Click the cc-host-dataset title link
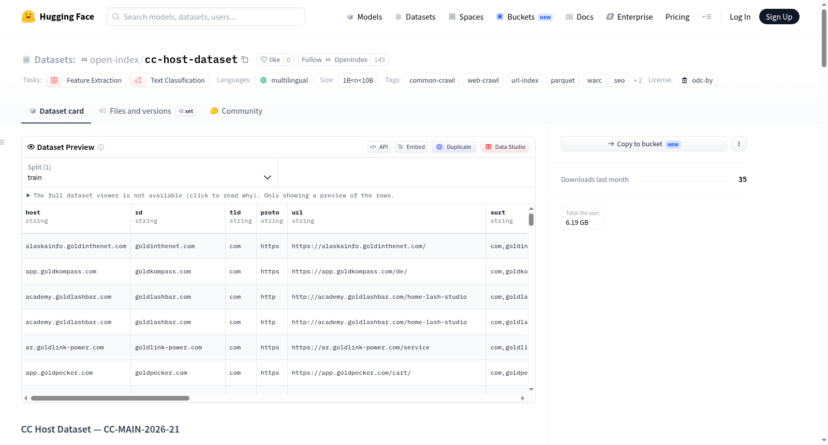This screenshot has height=445, width=828. click(191, 59)
